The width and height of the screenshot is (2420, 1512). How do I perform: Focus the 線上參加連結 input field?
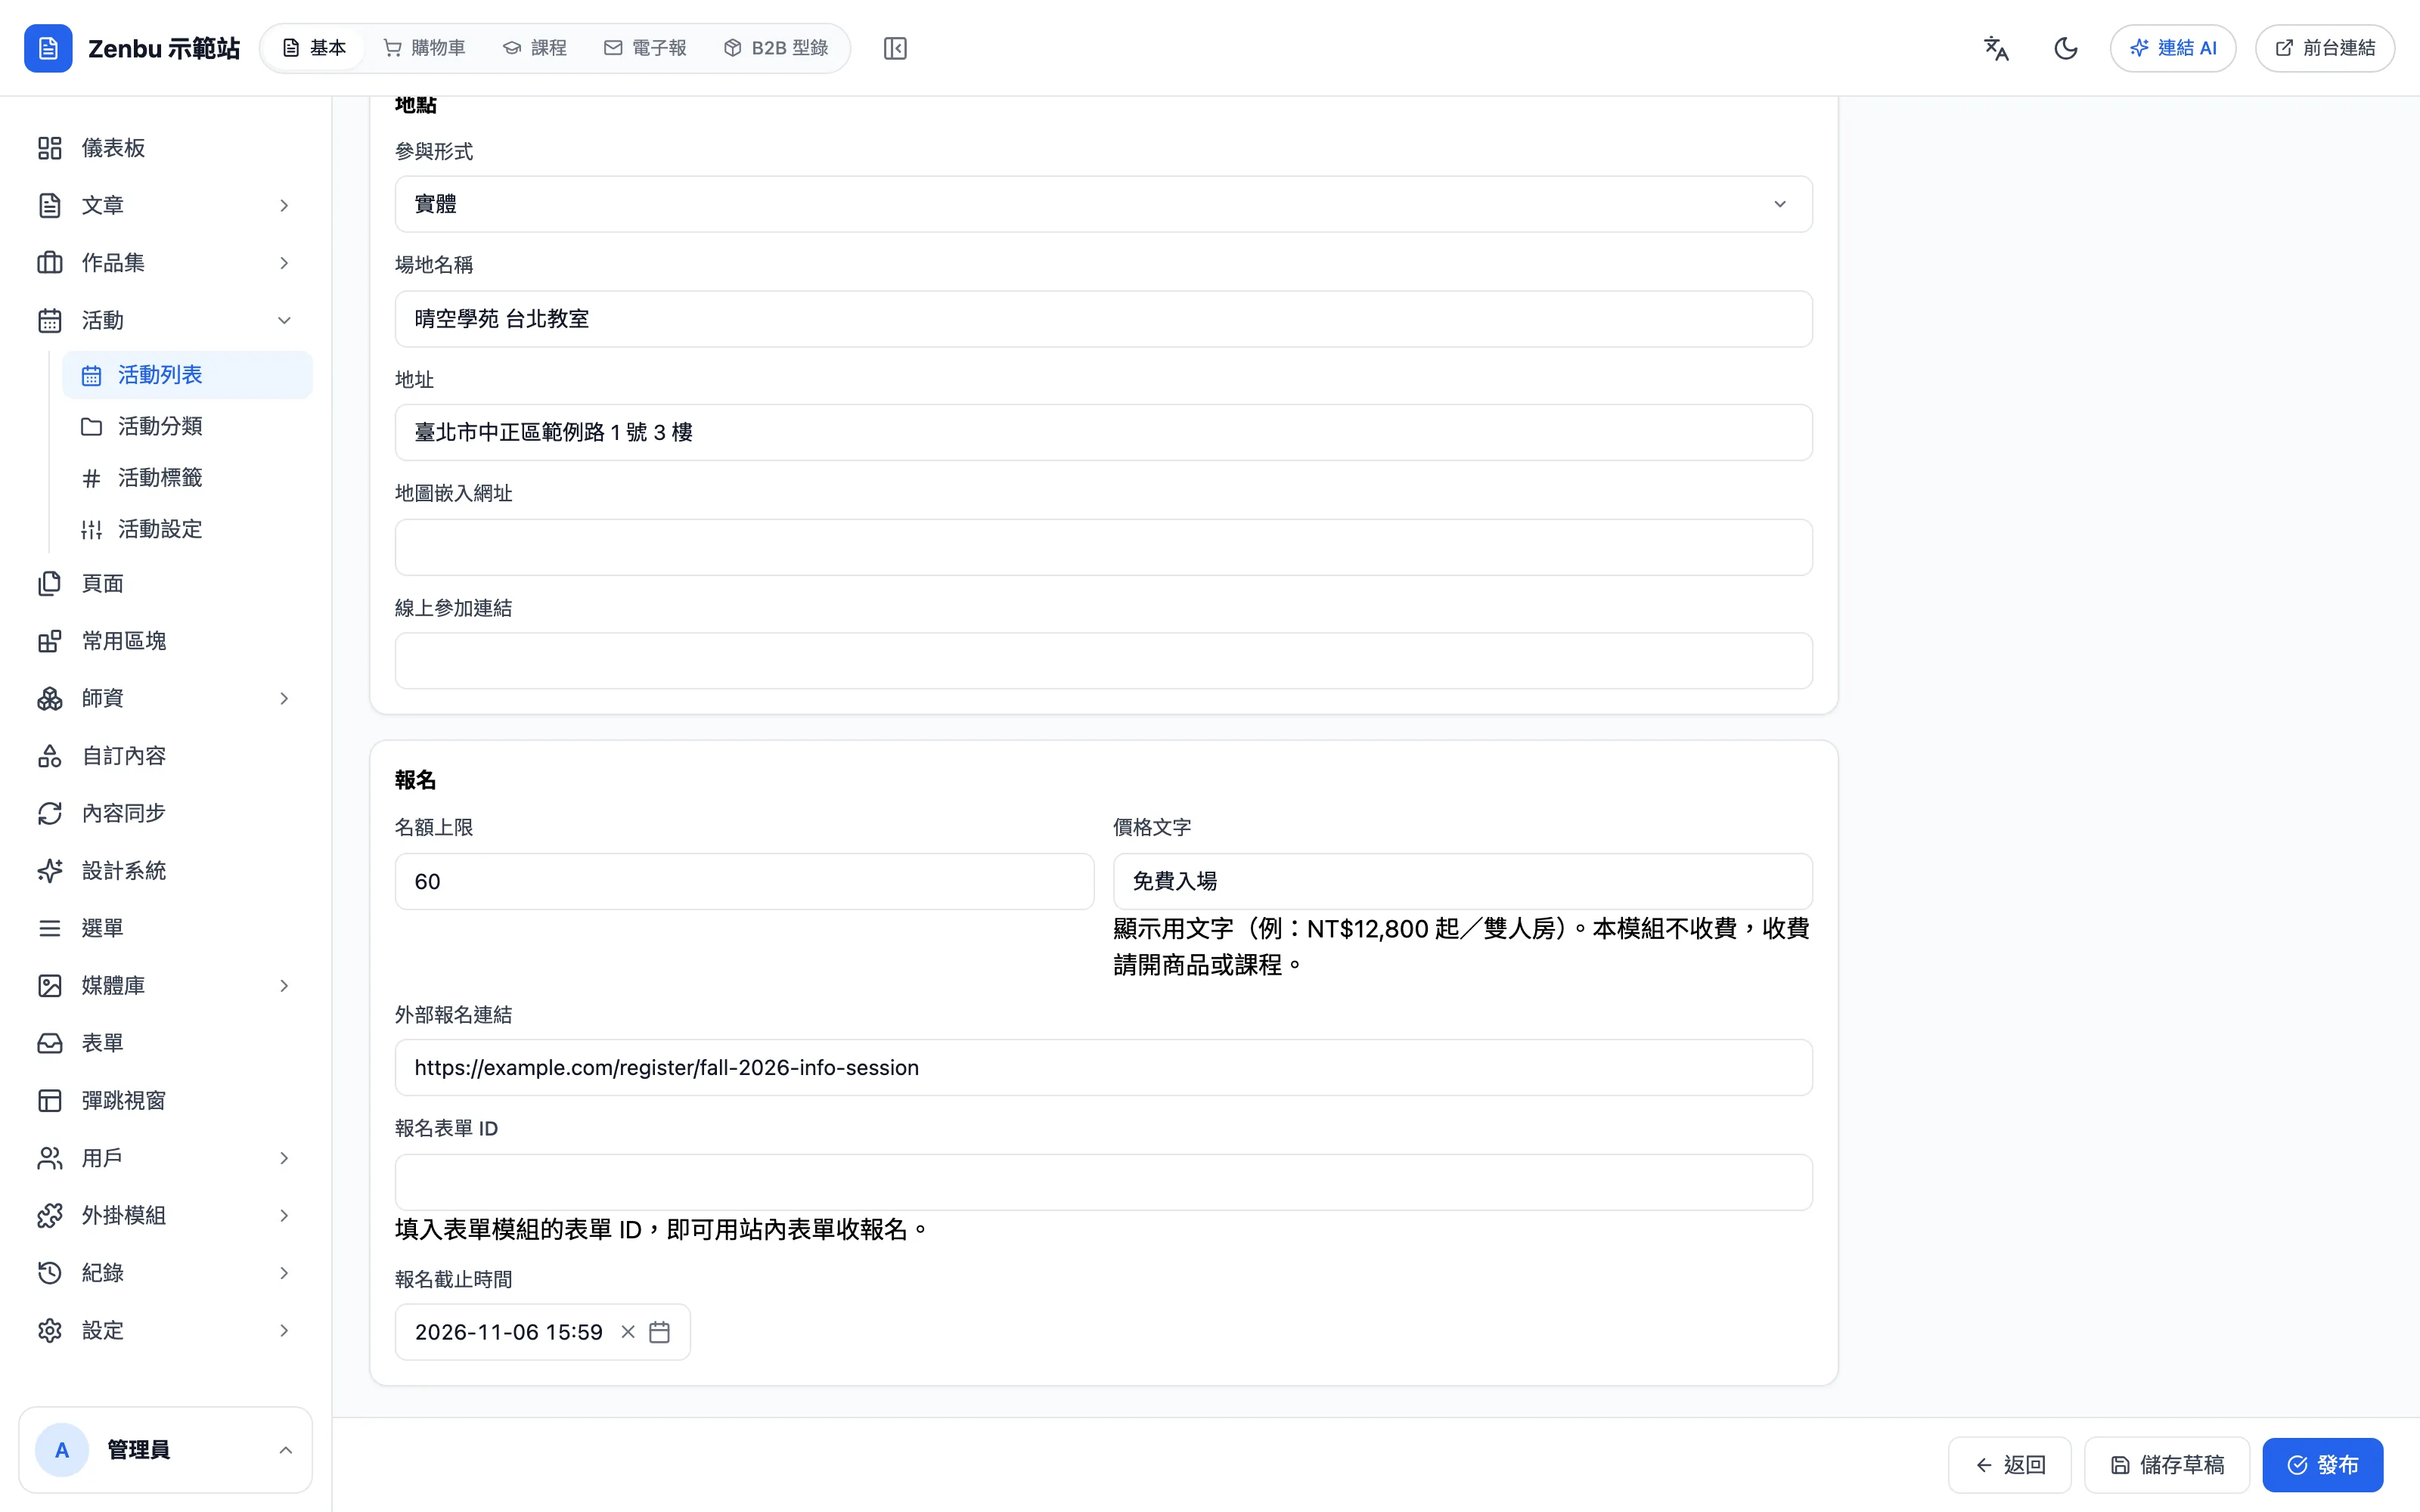(x=1103, y=660)
